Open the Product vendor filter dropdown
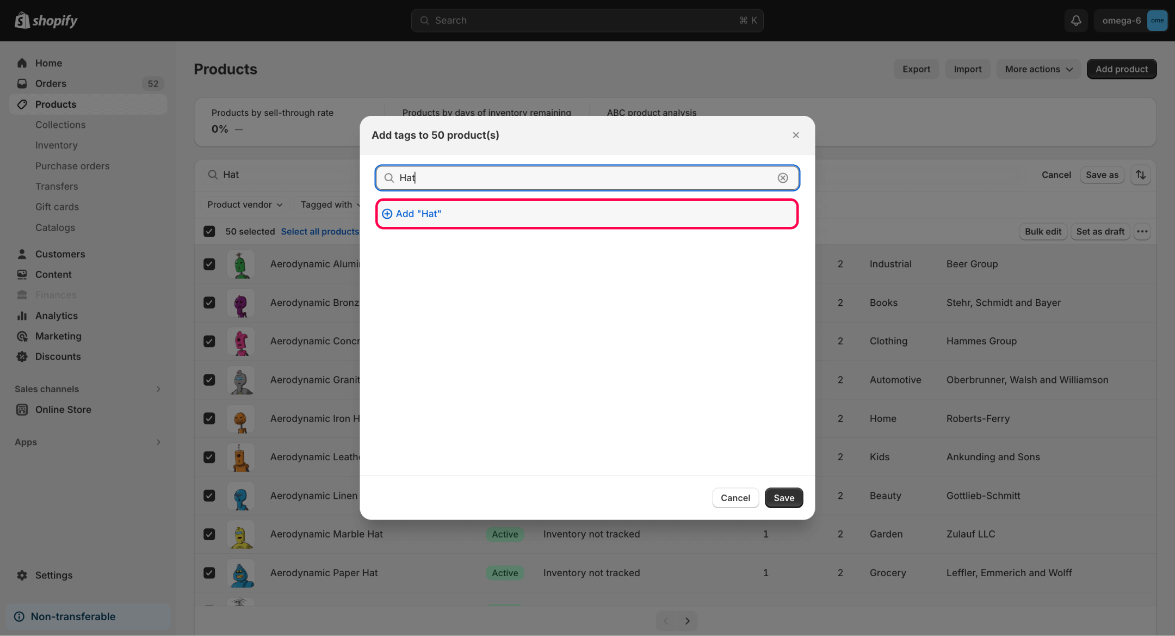 click(245, 205)
